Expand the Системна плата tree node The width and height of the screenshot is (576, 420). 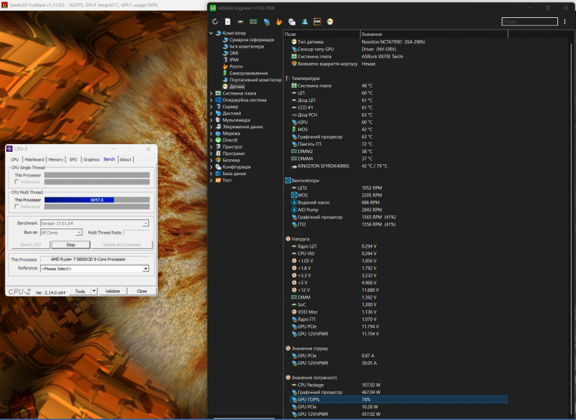pos(211,93)
